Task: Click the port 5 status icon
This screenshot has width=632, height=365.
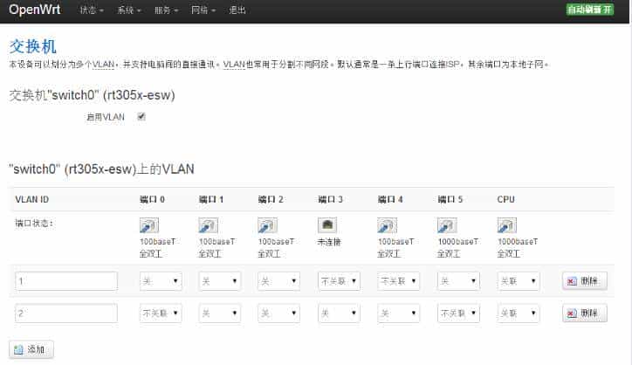Action: (x=448, y=225)
